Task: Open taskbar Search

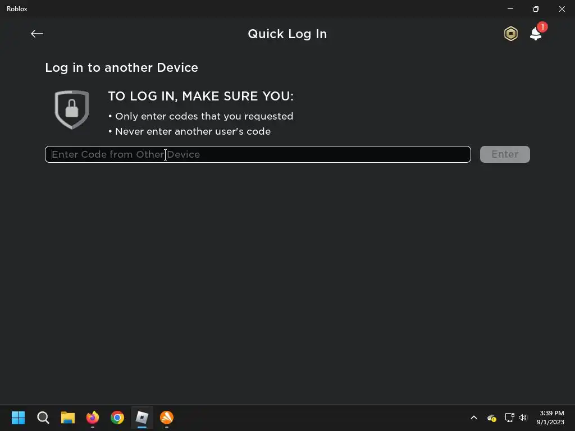Action: 43,418
